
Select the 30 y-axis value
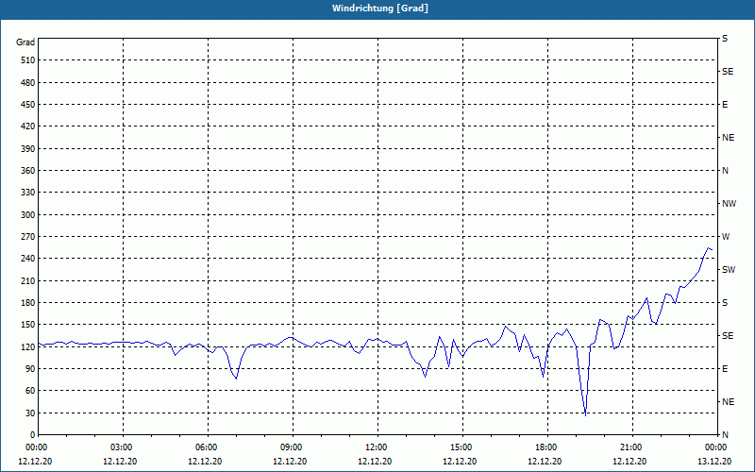30,413
